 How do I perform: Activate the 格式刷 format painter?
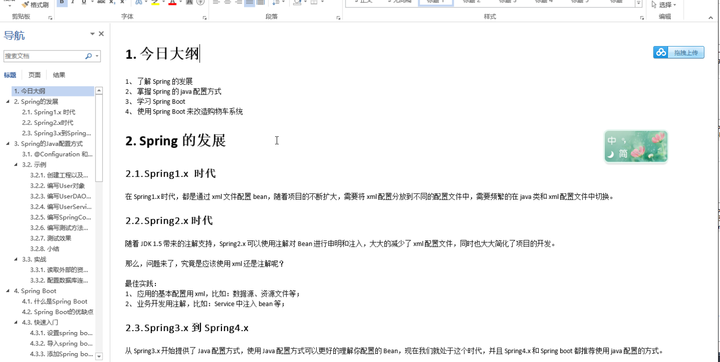[x=35, y=4]
